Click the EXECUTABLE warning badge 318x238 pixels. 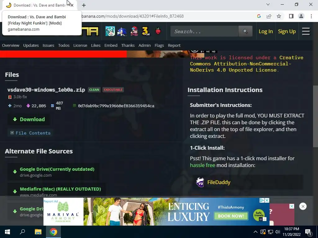pyautogui.click(x=113, y=90)
